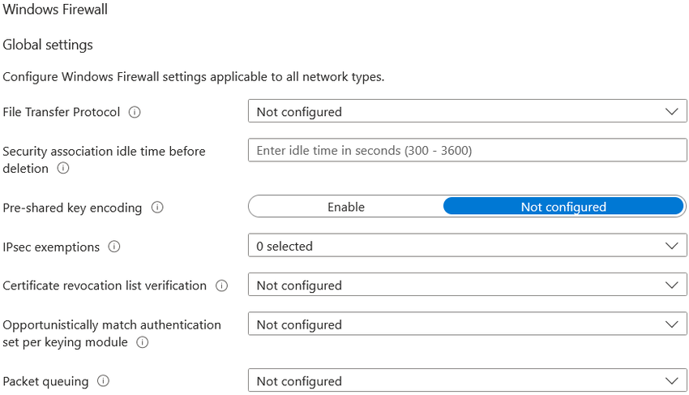Show info for Security association idle time
The height and width of the screenshot is (395, 689).
pos(63,168)
